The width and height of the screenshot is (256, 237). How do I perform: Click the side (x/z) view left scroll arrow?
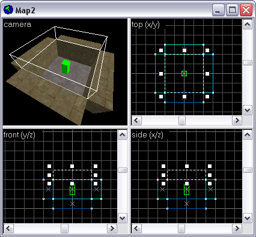click(136, 229)
